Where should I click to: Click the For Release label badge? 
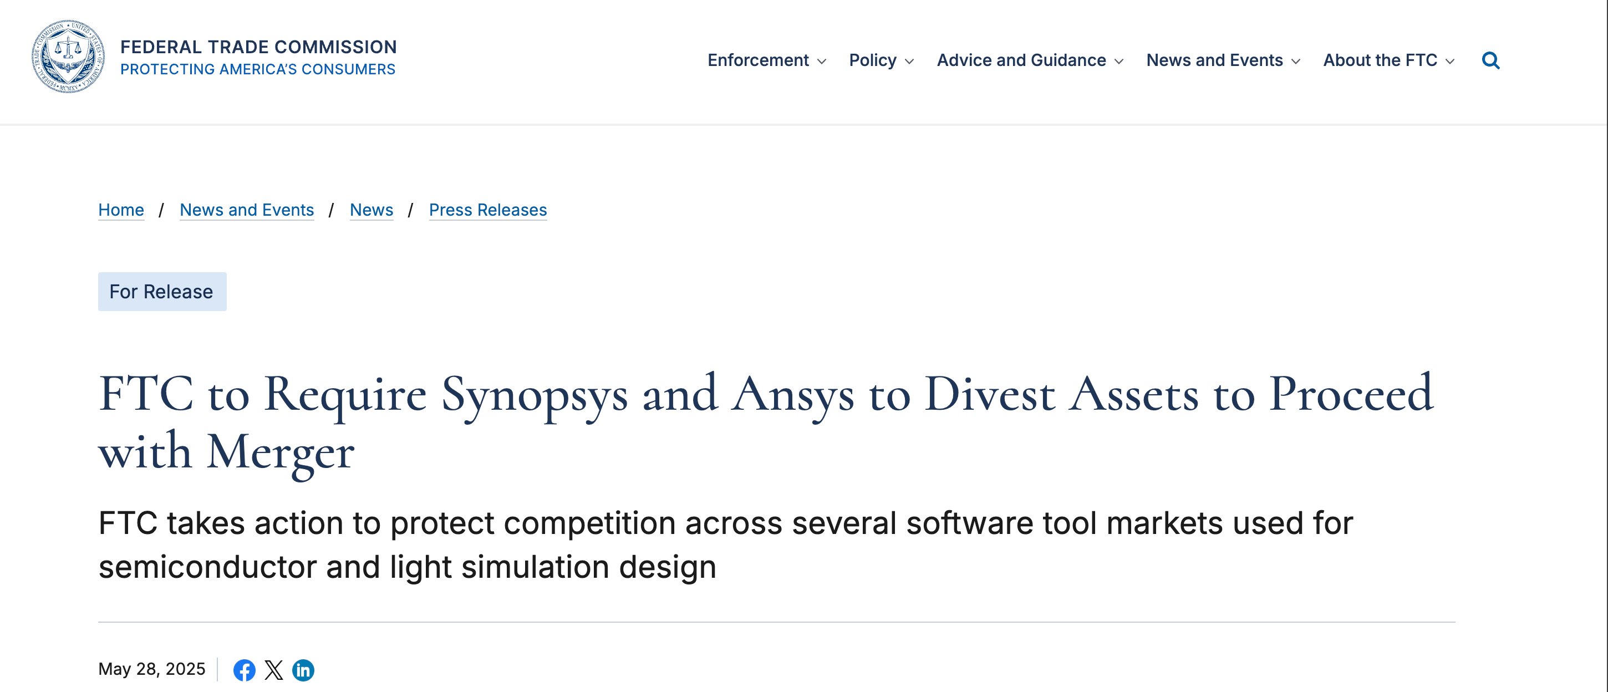tap(162, 292)
